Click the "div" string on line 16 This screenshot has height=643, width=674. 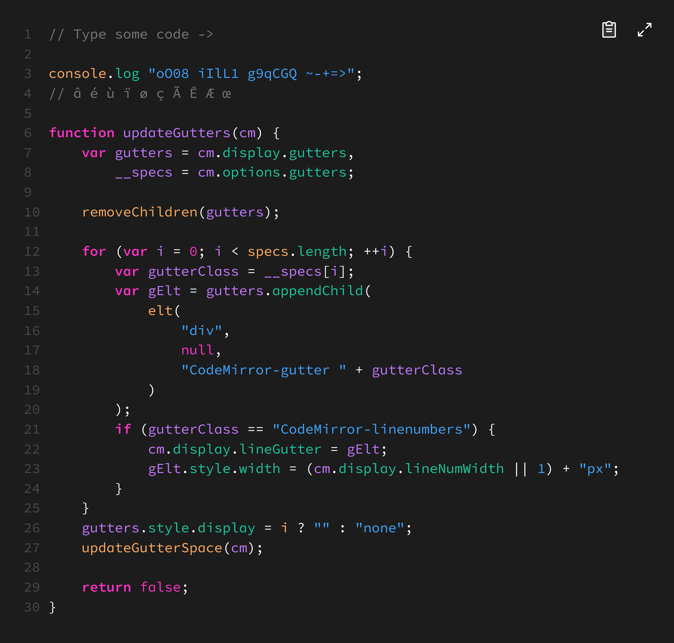click(202, 330)
